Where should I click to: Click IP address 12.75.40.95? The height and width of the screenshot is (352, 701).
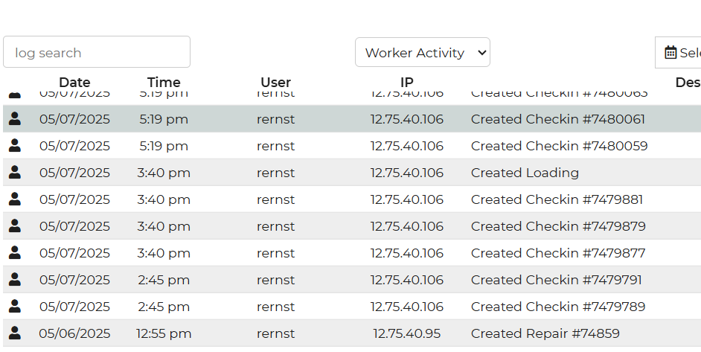[406, 333]
